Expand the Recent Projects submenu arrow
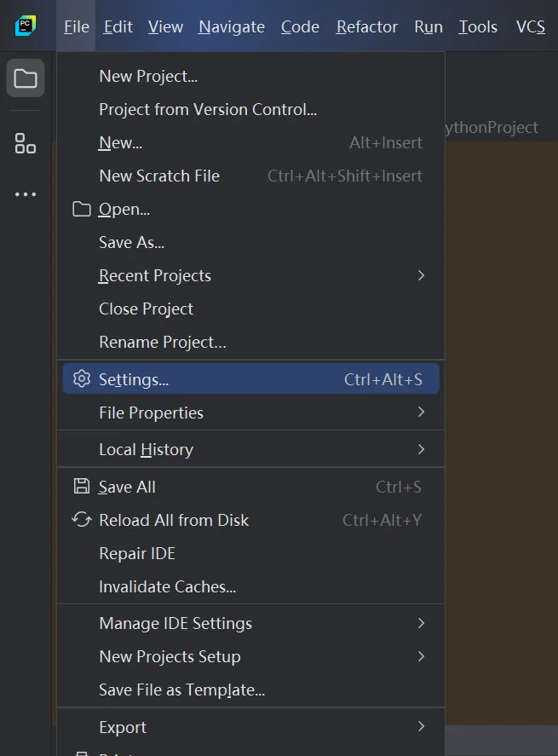 tap(421, 275)
